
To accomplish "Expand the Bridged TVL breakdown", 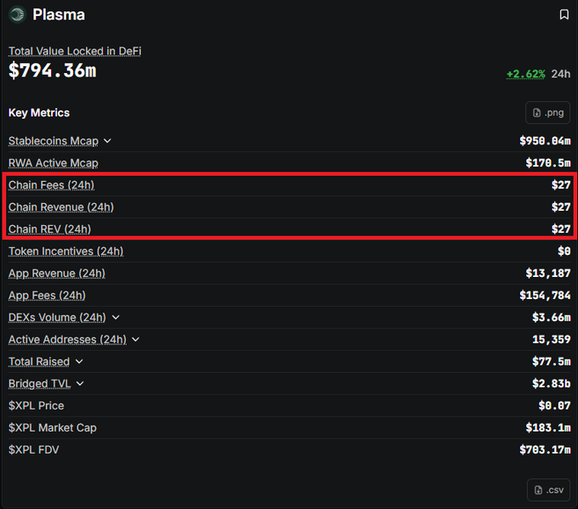I will 80,384.
